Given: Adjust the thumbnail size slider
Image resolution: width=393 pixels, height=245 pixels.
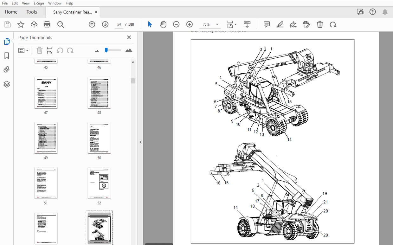Looking at the screenshot, I should pos(106,50).
